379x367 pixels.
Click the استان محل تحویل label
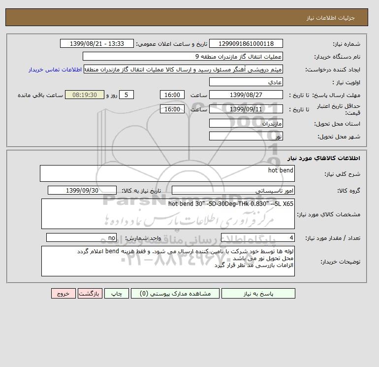point(337,124)
